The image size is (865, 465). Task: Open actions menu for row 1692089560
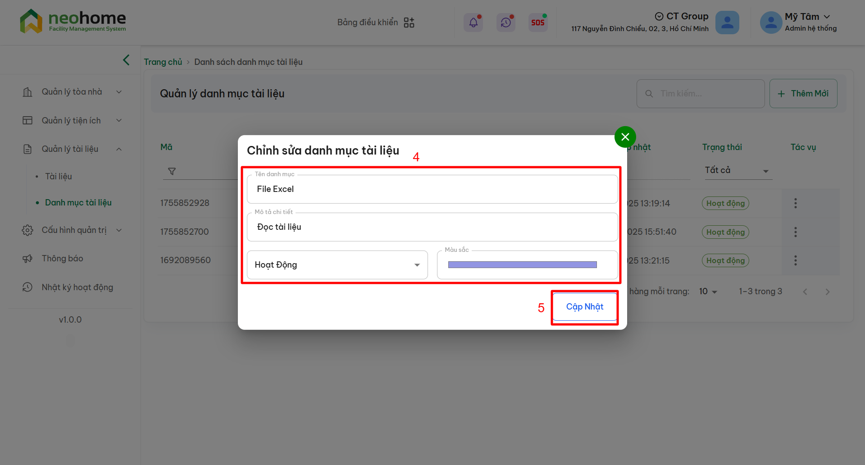click(x=795, y=260)
